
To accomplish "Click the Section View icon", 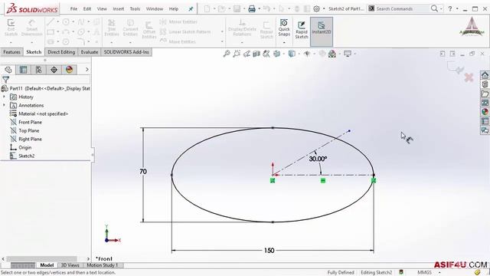I will pyautogui.click(x=256, y=54).
